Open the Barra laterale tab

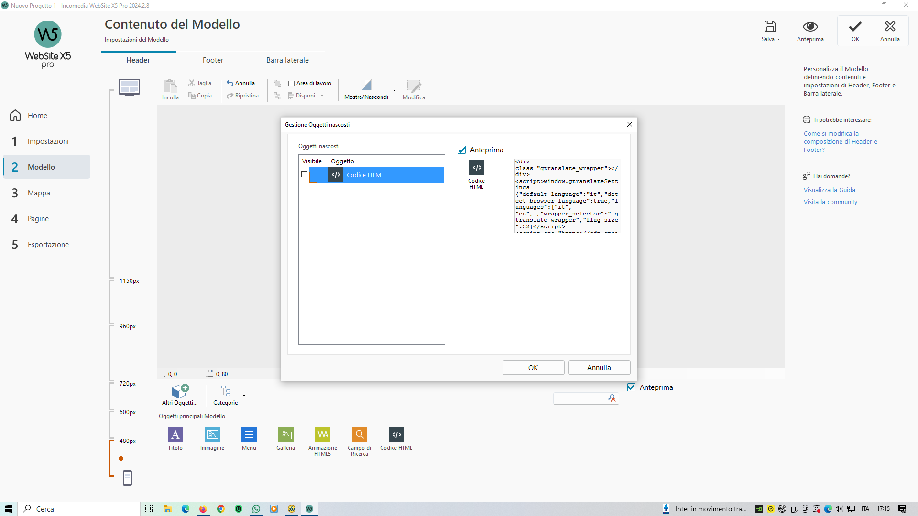[x=287, y=60]
